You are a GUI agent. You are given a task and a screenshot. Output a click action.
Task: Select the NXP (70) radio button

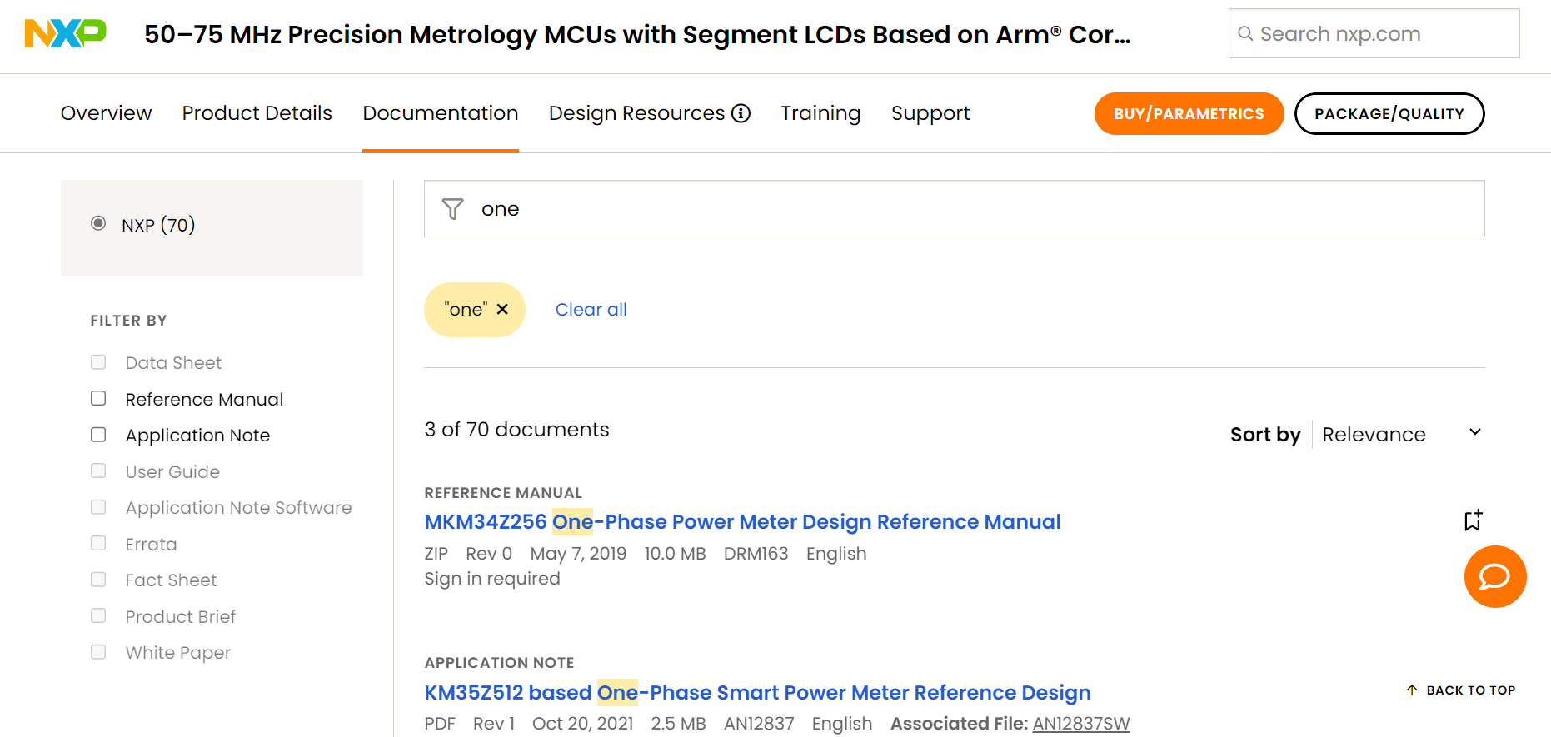(98, 223)
